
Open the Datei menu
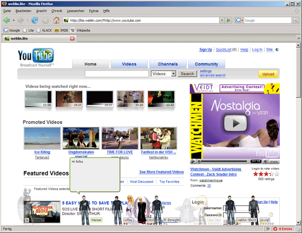7,11
